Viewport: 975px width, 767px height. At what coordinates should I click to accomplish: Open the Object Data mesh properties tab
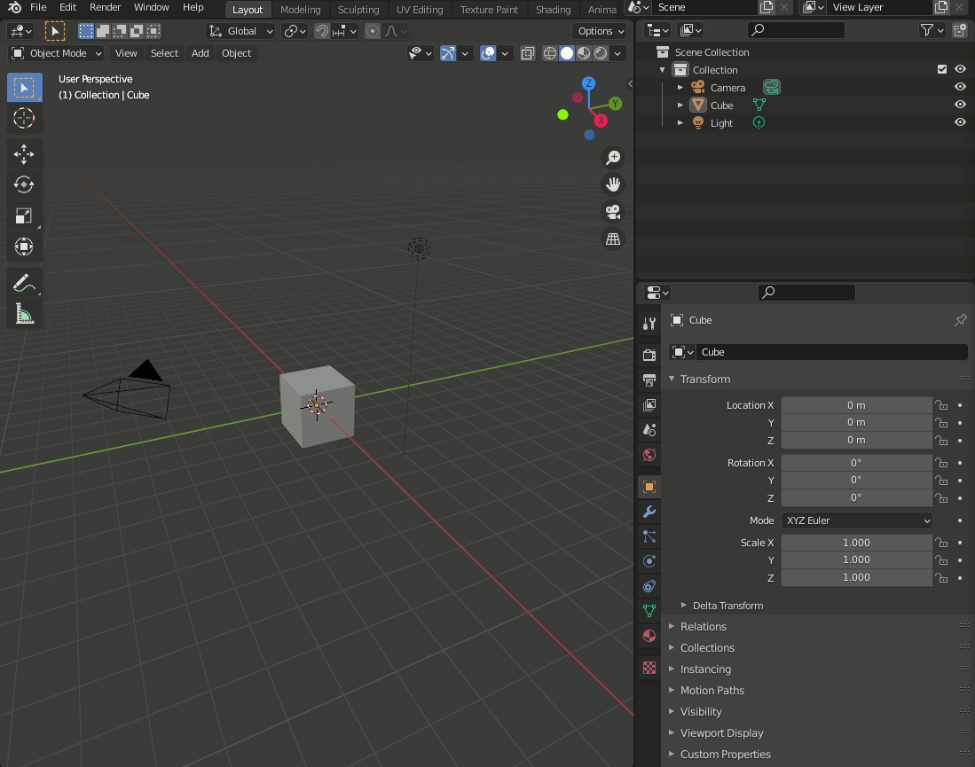tap(649, 611)
